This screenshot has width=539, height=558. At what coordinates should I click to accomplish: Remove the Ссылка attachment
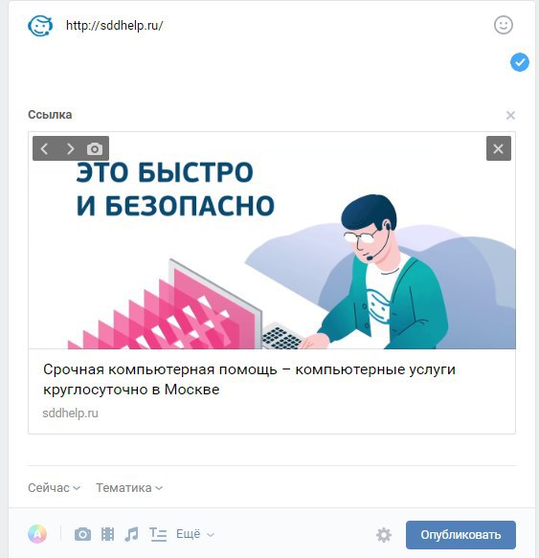click(x=510, y=115)
